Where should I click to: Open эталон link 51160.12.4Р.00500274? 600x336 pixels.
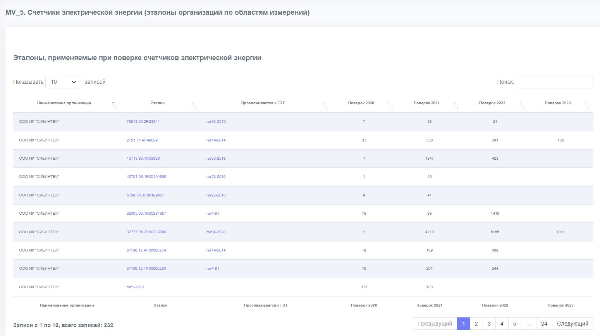pyautogui.click(x=146, y=250)
